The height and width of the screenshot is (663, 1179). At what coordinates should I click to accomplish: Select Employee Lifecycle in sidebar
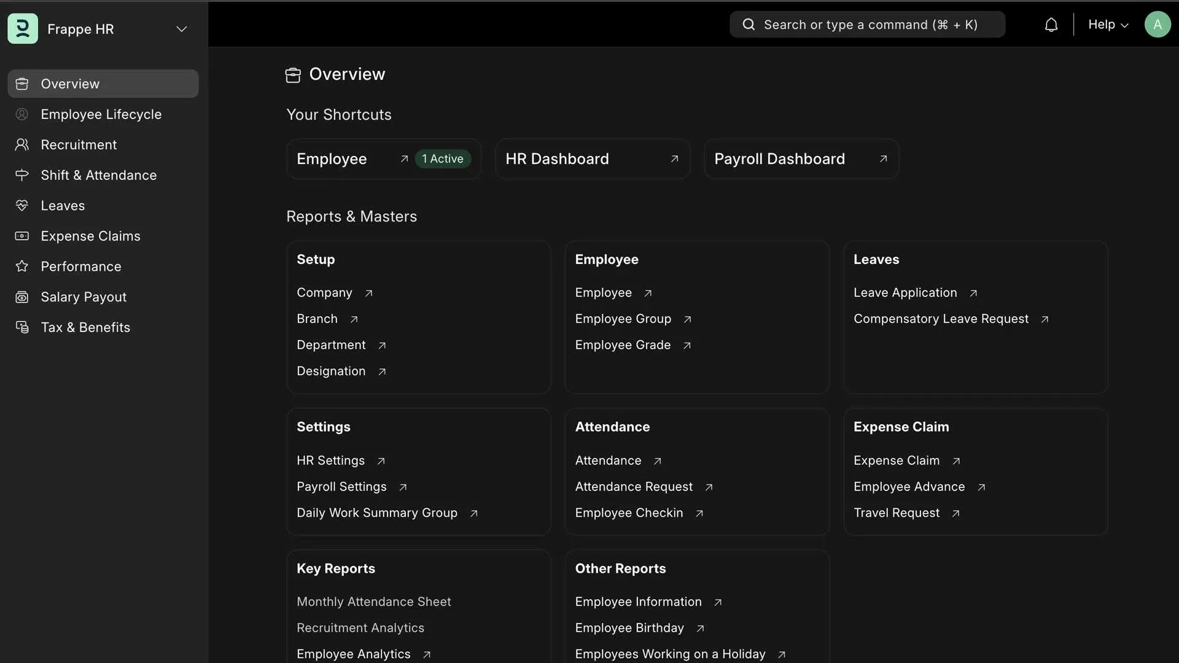(x=101, y=114)
